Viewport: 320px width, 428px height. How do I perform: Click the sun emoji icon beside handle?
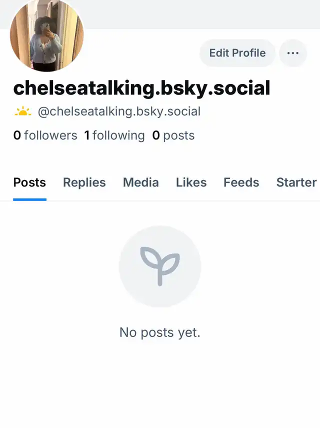[23, 111]
